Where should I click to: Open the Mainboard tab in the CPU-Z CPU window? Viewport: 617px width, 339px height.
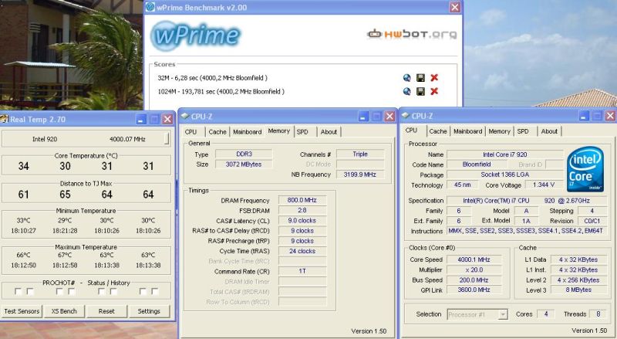click(x=467, y=131)
